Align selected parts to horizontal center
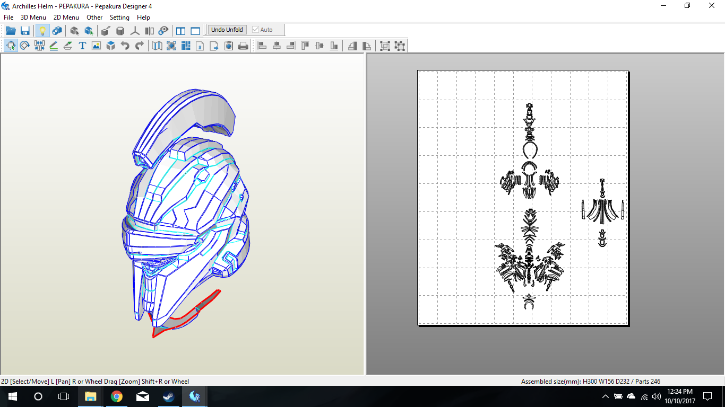 click(x=277, y=46)
